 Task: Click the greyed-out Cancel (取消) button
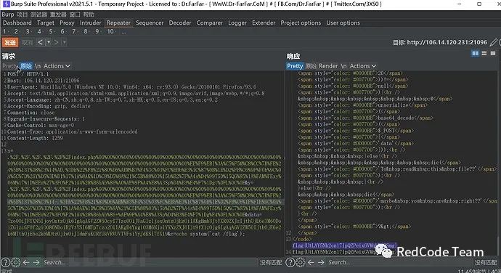click(x=27, y=42)
